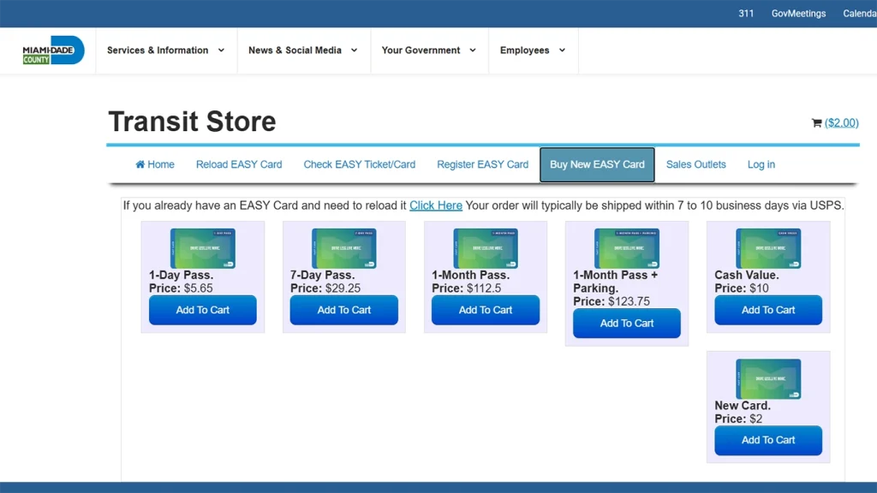The image size is (877, 493).
Task: Click the 7-Day Pass price $29.25
Action: [x=343, y=288]
